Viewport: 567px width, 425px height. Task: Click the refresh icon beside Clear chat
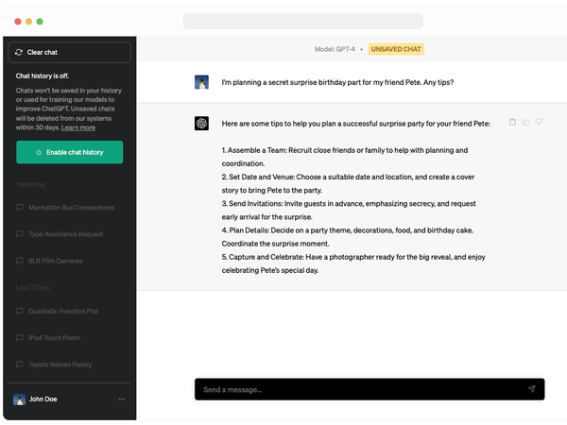(19, 53)
